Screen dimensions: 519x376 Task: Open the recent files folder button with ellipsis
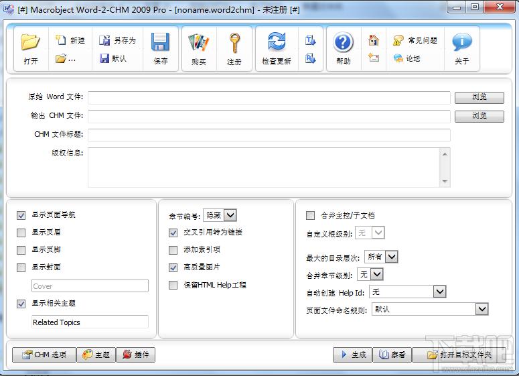[x=66, y=59]
